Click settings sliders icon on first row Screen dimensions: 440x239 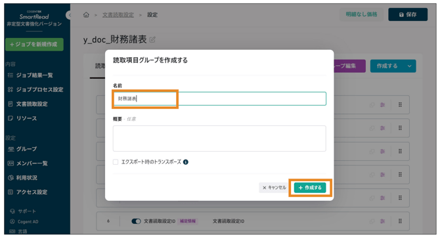pyautogui.click(x=382, y=104)
